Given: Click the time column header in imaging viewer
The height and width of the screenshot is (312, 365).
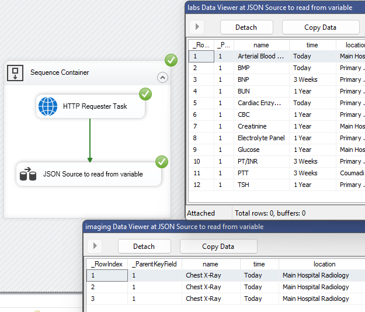Looking at the screenshot, I should pos(259,264).
